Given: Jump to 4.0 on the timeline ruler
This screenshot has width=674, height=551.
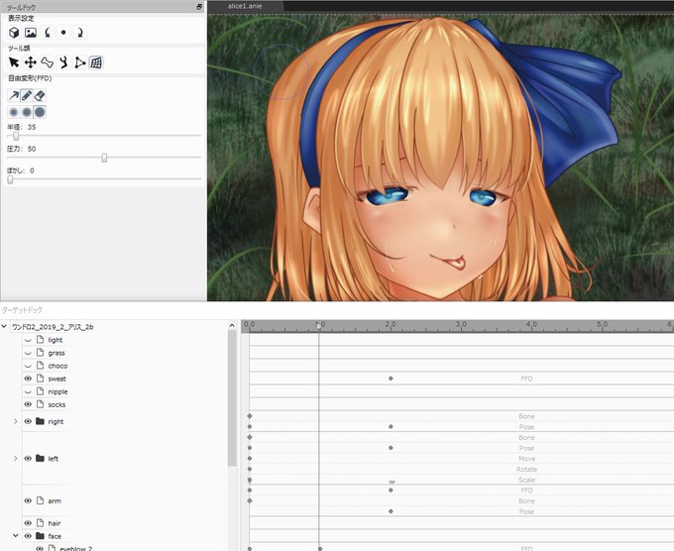Looking at the screenshot, I should point(531,324).
